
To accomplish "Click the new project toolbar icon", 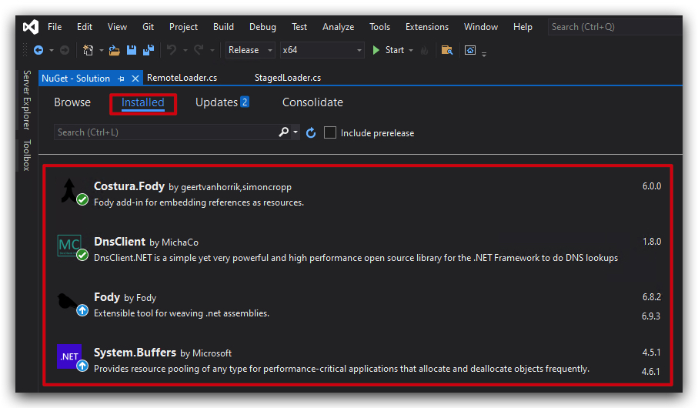I will click(x=89, y=50).
